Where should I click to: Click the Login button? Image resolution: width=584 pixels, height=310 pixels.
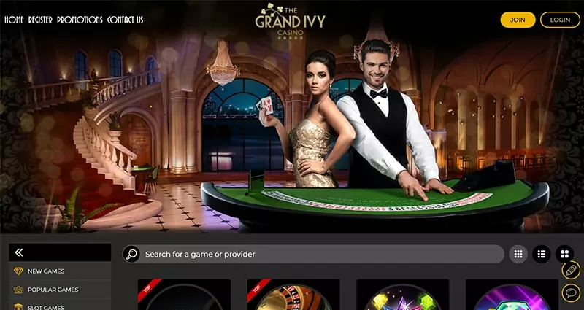tap(560, 20)
